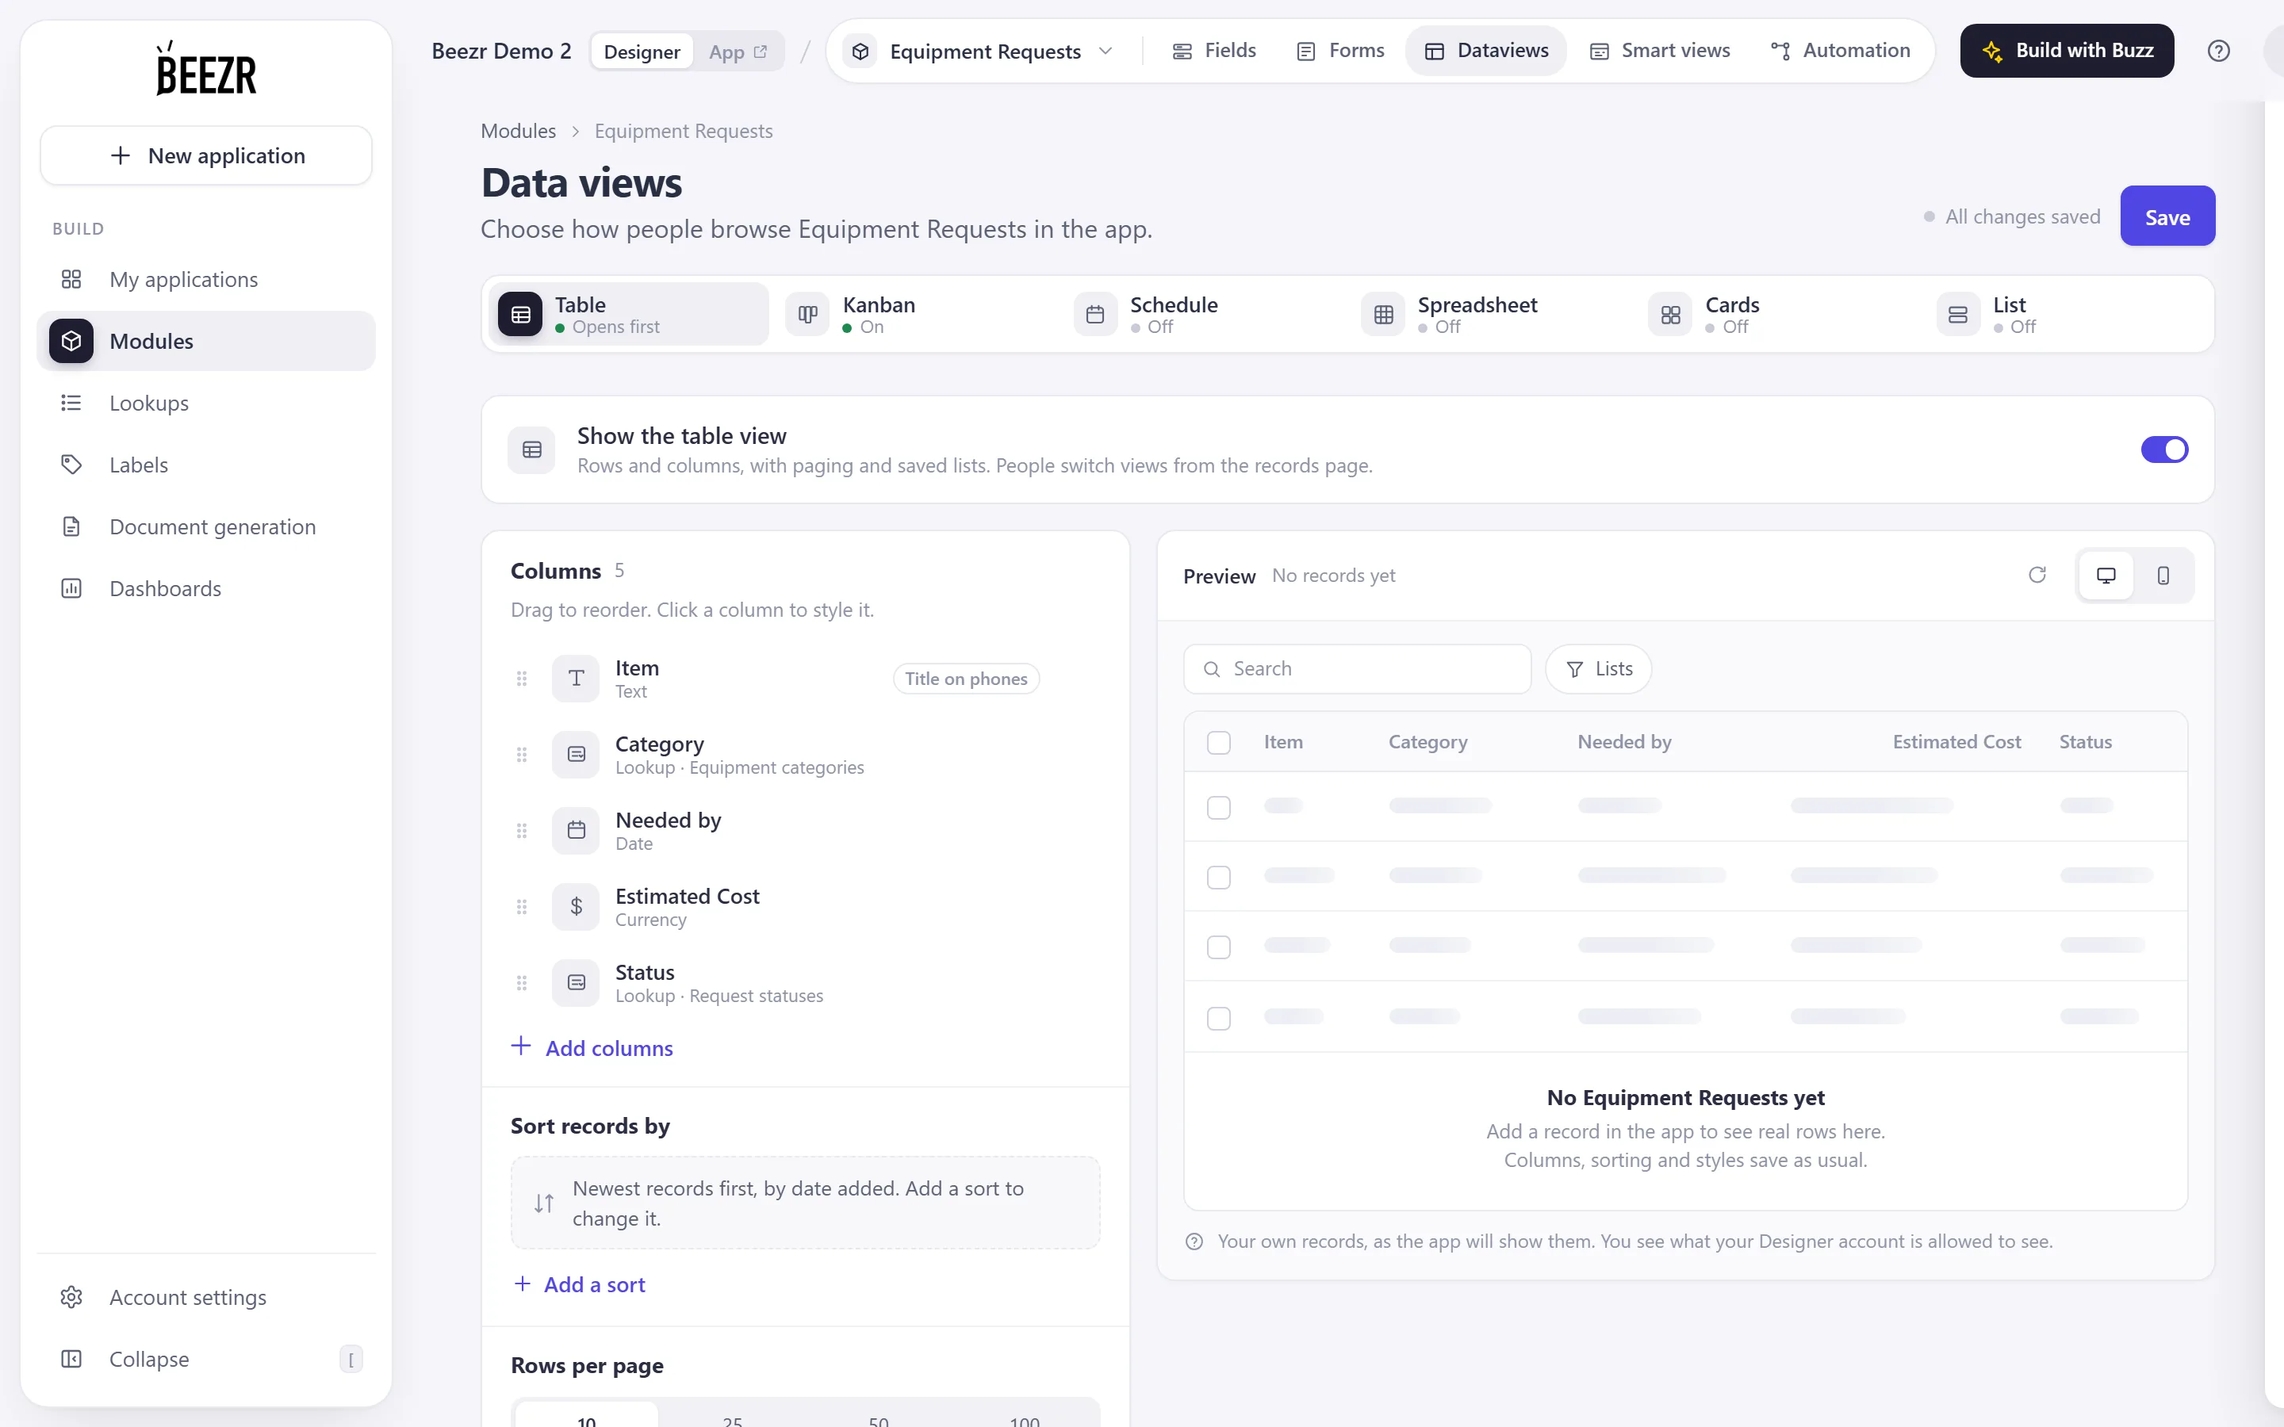Click the Search input field in preview
Image resolution: width=2284 pixels, height=1427 pixels.
1357,669
